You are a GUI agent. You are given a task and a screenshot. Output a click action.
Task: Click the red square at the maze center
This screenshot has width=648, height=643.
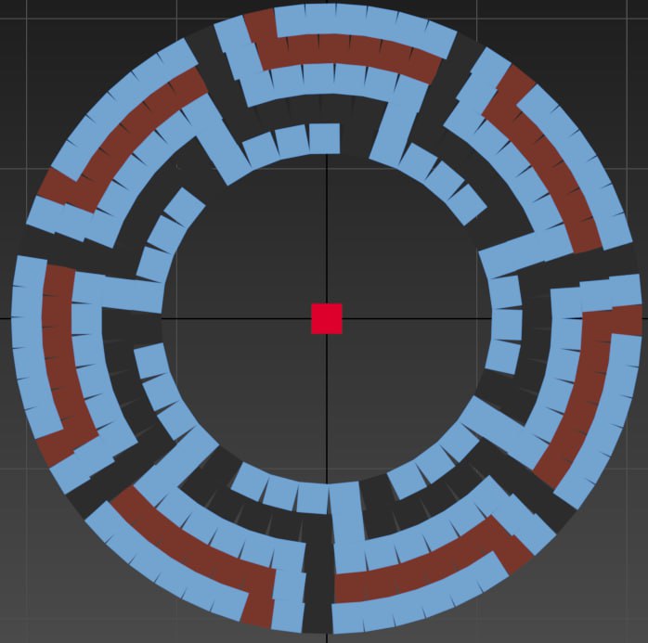point(327,318)
